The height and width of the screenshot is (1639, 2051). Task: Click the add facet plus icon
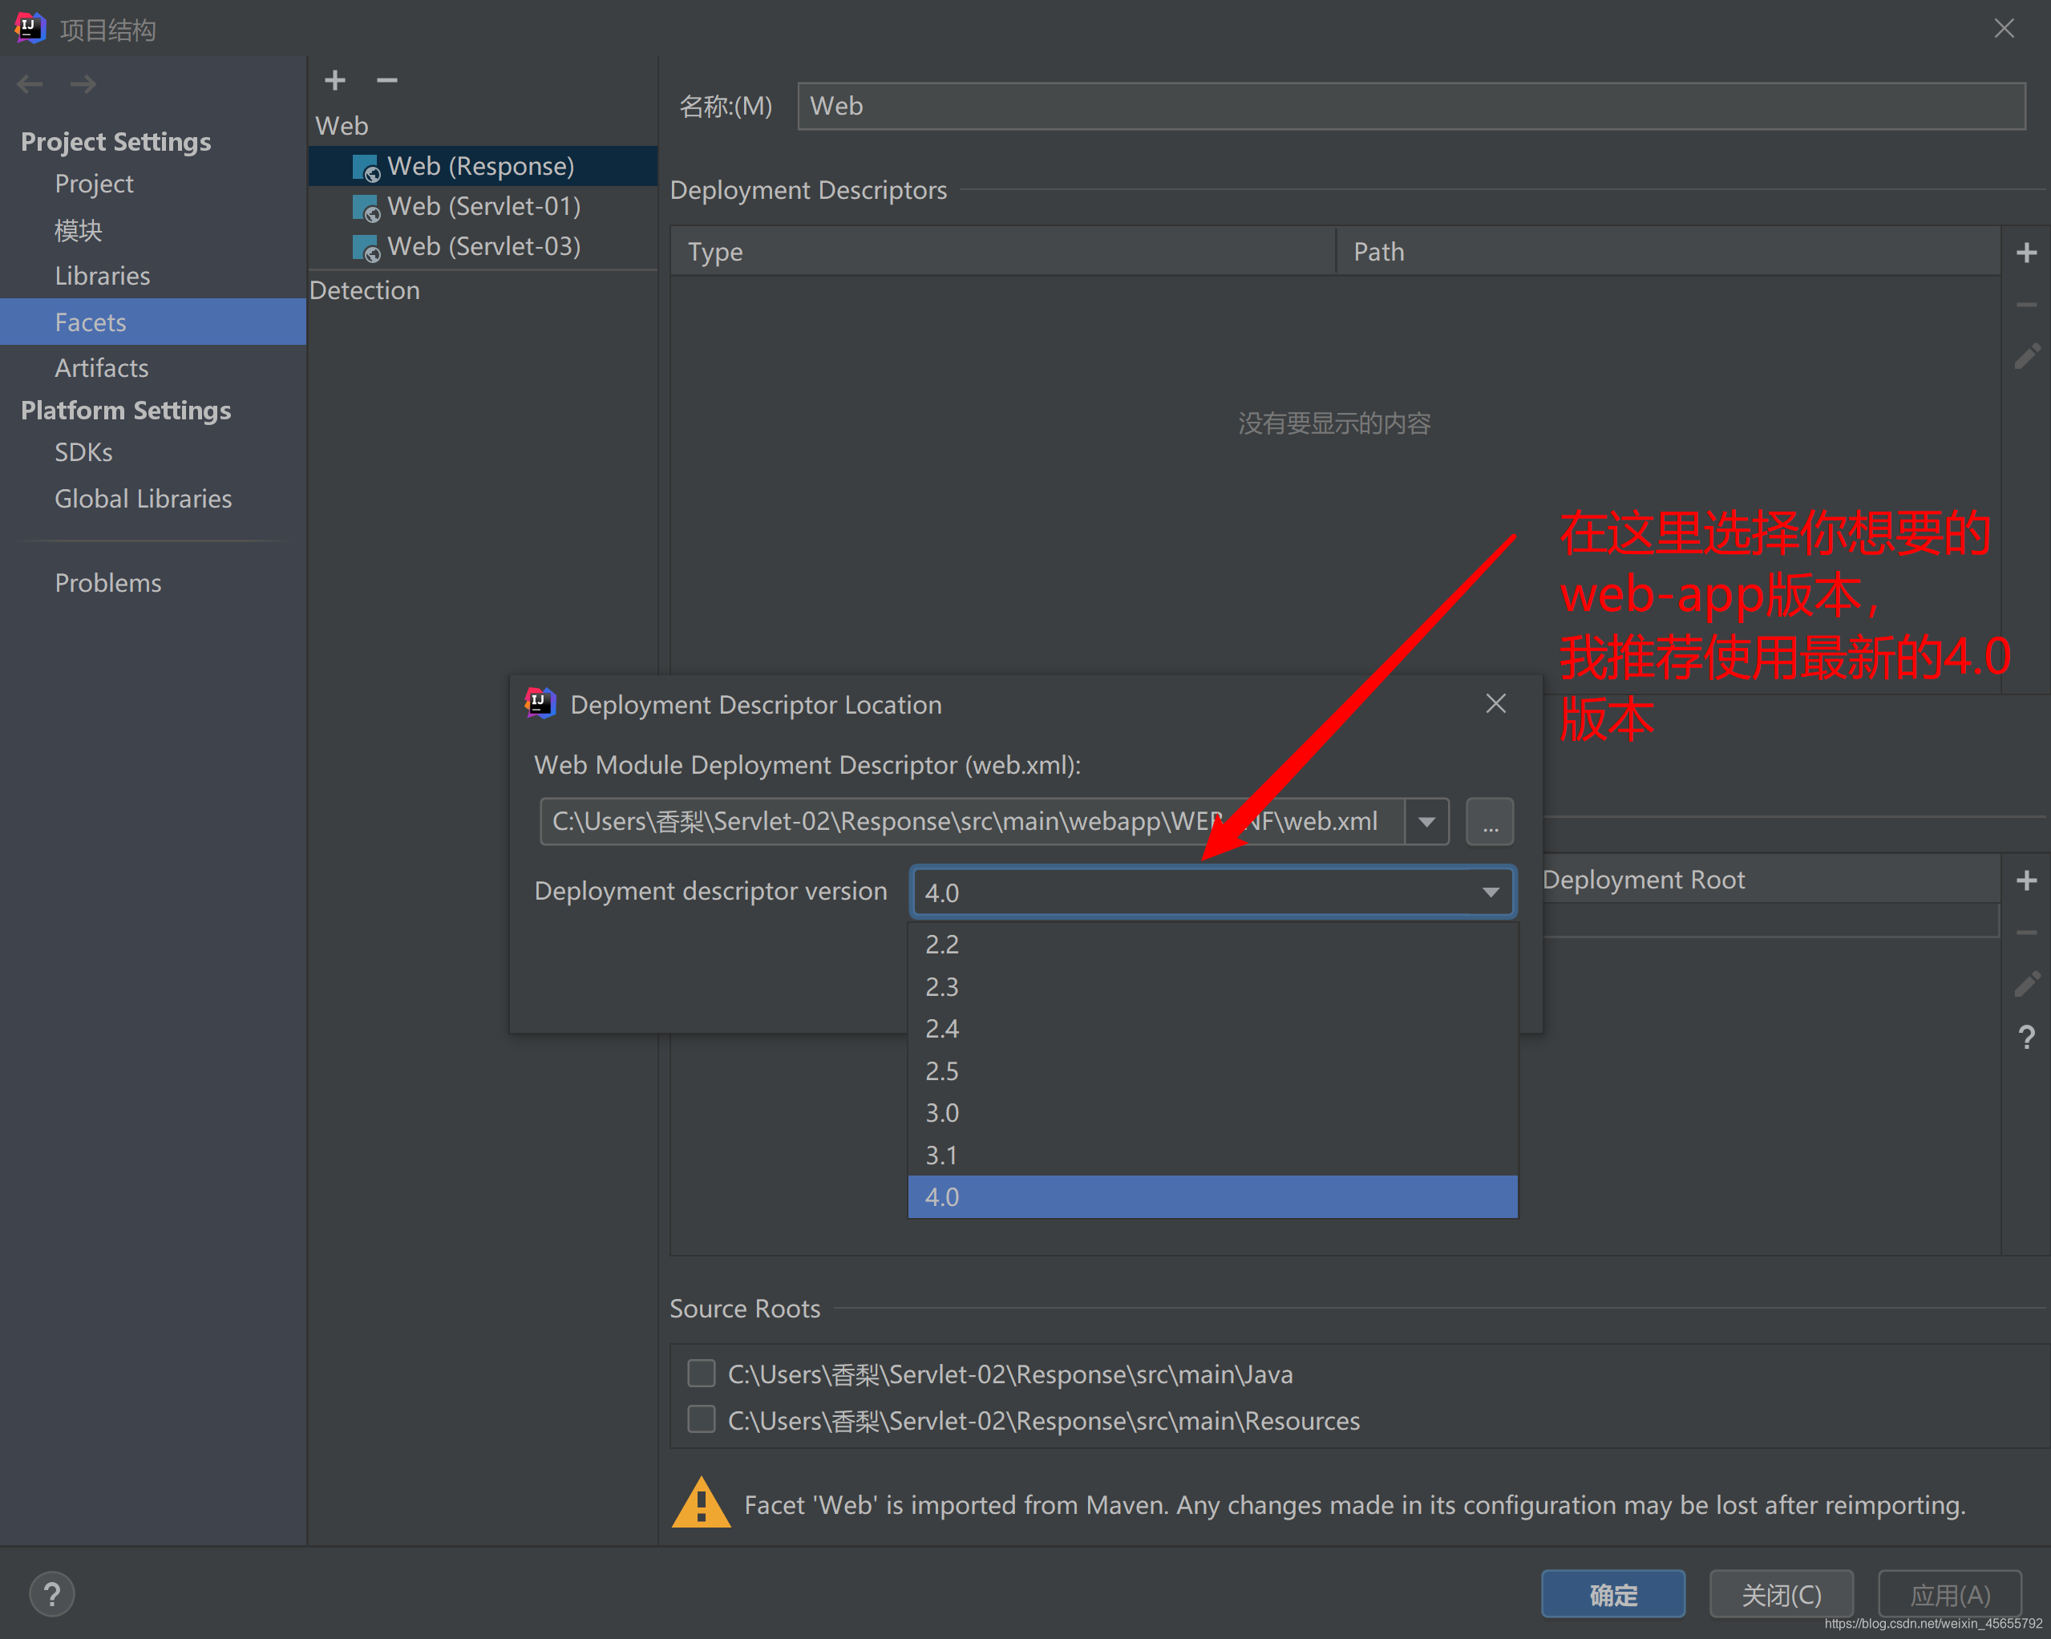click(335, 81)
